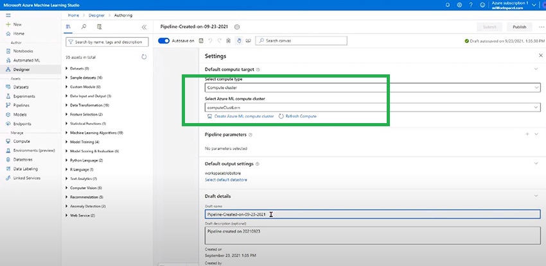
Task: Open more options ellipsis next to Publish
Action: tap(542, 27)
